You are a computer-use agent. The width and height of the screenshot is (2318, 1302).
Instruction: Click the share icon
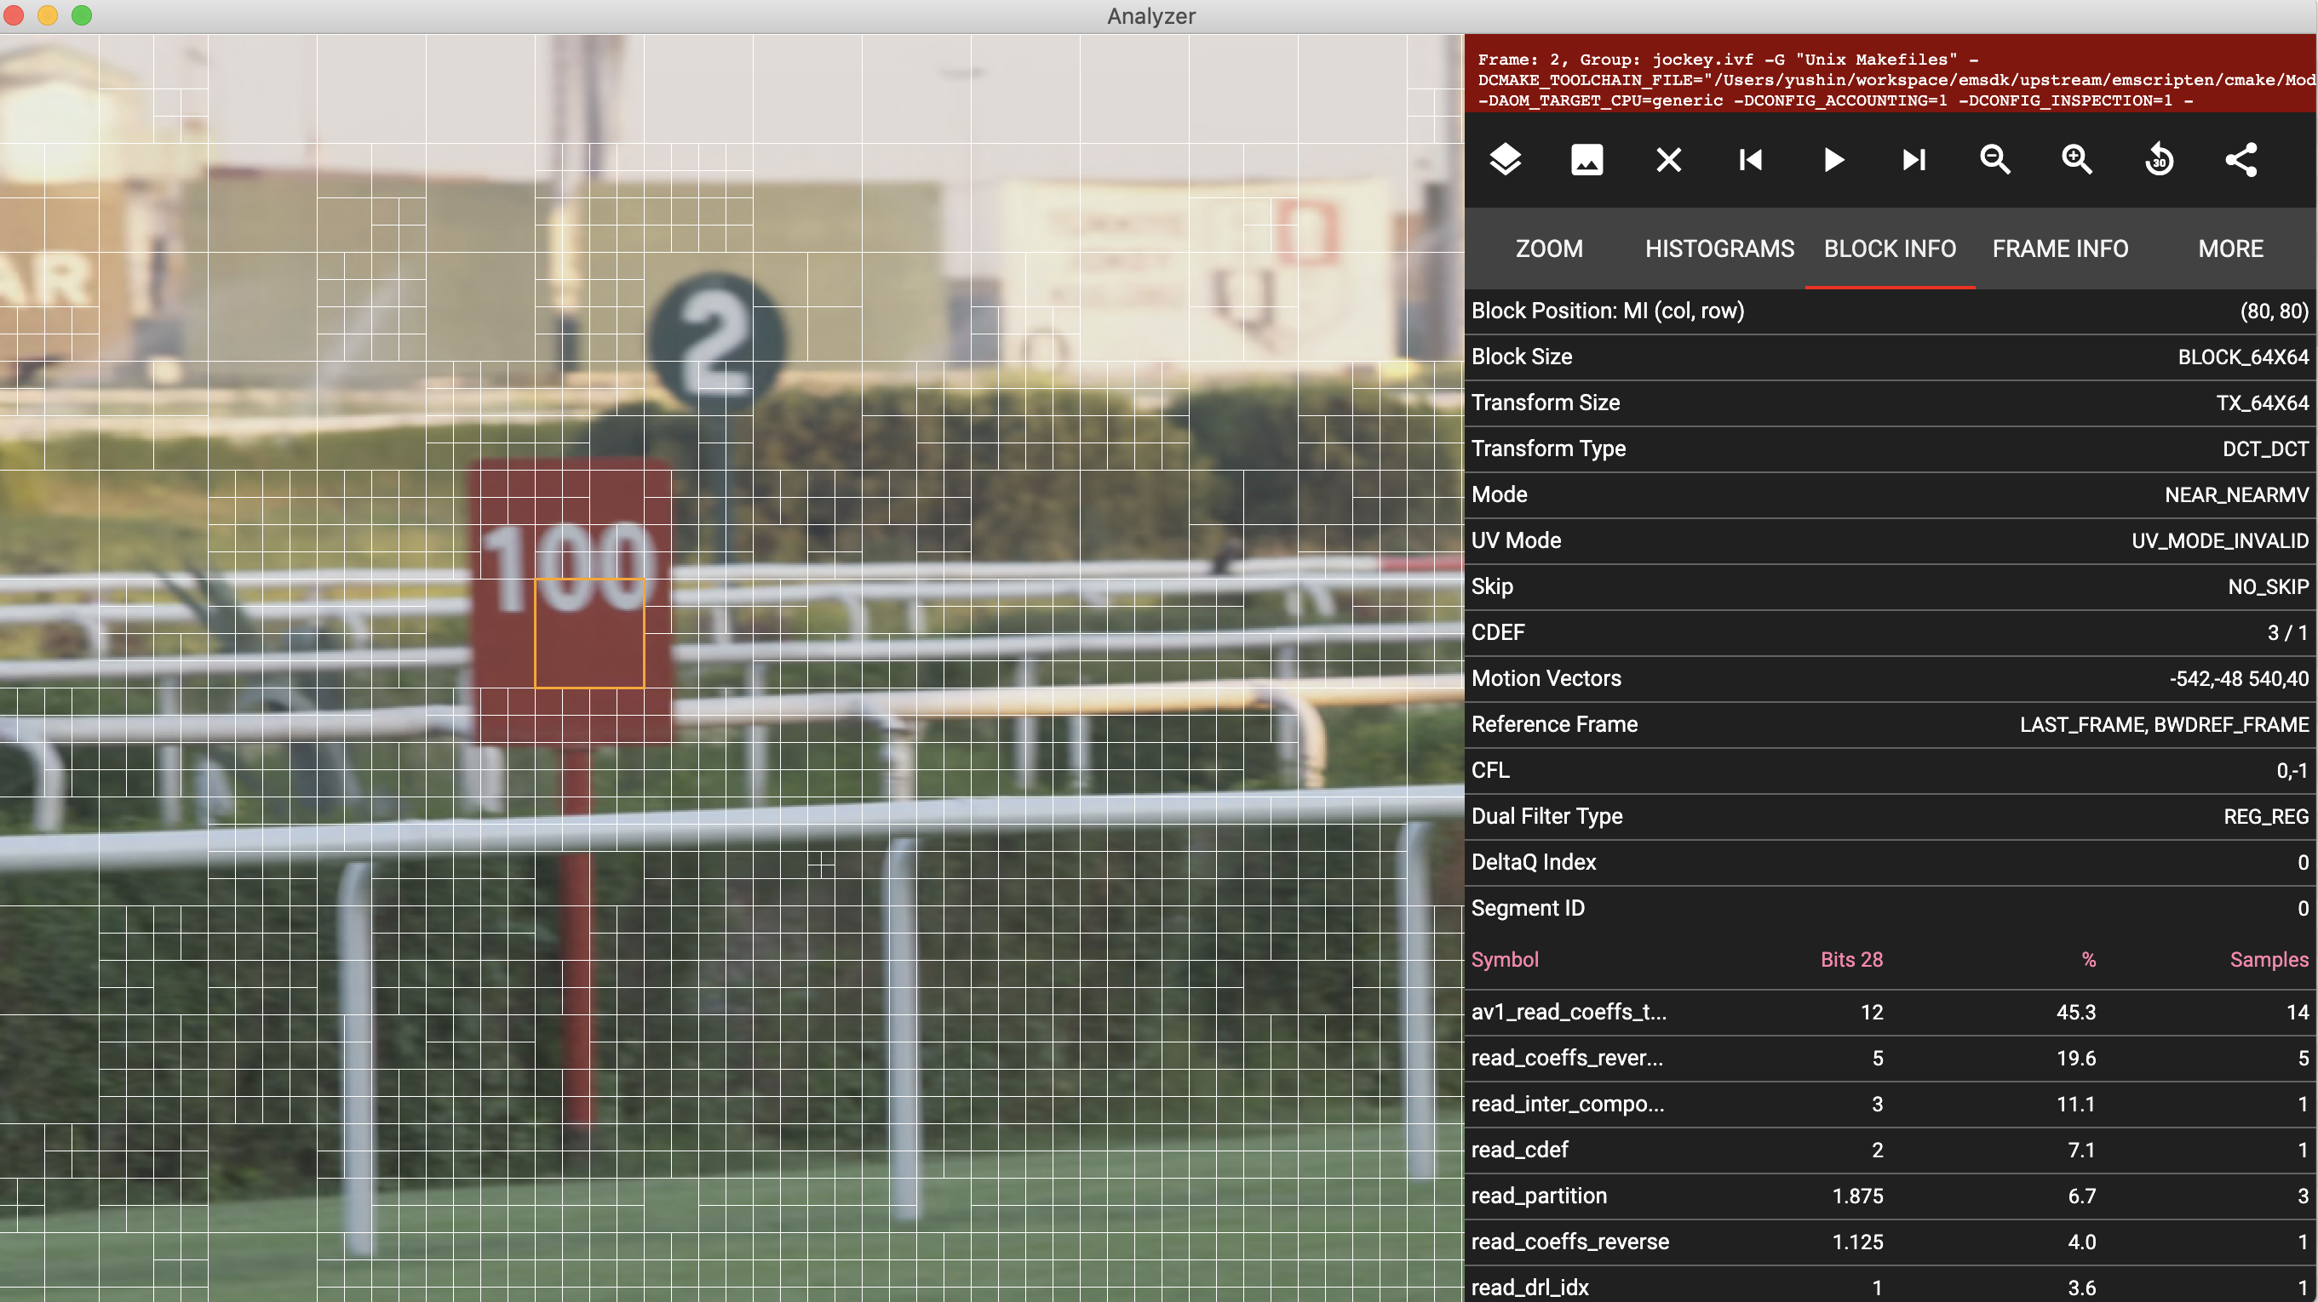coord(2241,160)
